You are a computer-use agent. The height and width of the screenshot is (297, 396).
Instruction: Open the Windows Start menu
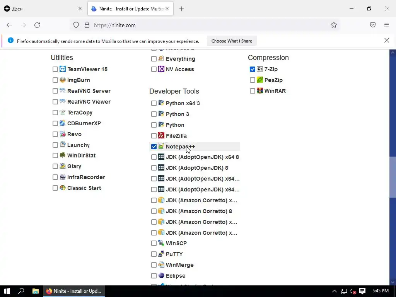coord(7,291)
